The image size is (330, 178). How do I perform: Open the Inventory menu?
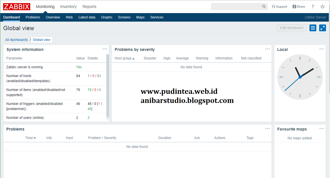(x=68, y=7)
